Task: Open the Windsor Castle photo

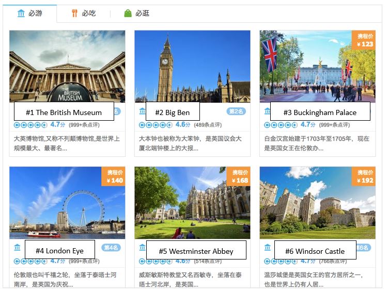Action: [x=317, y=203]
